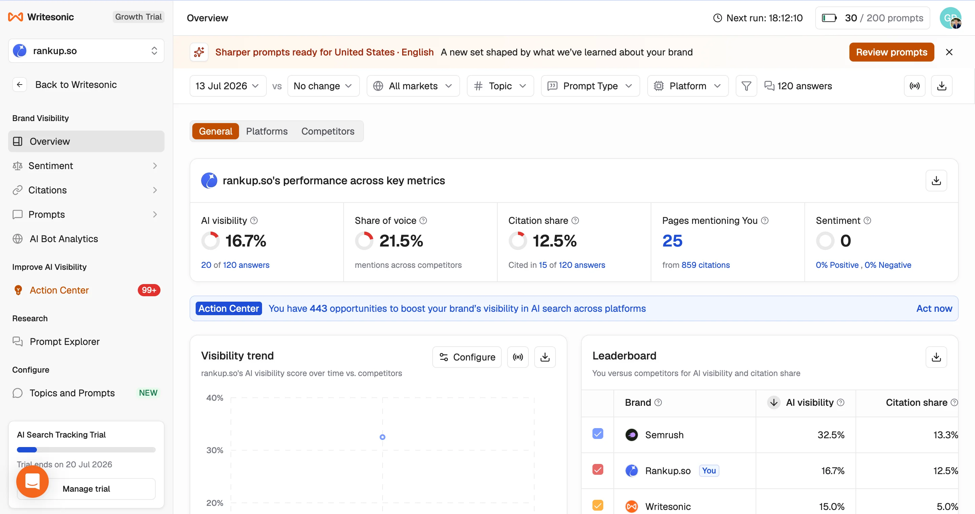The height and width of the screenshot is (514, 975).
Task: Toggle the Writesonic checkbox in the Leaderboard
Action: coord(598,505)
